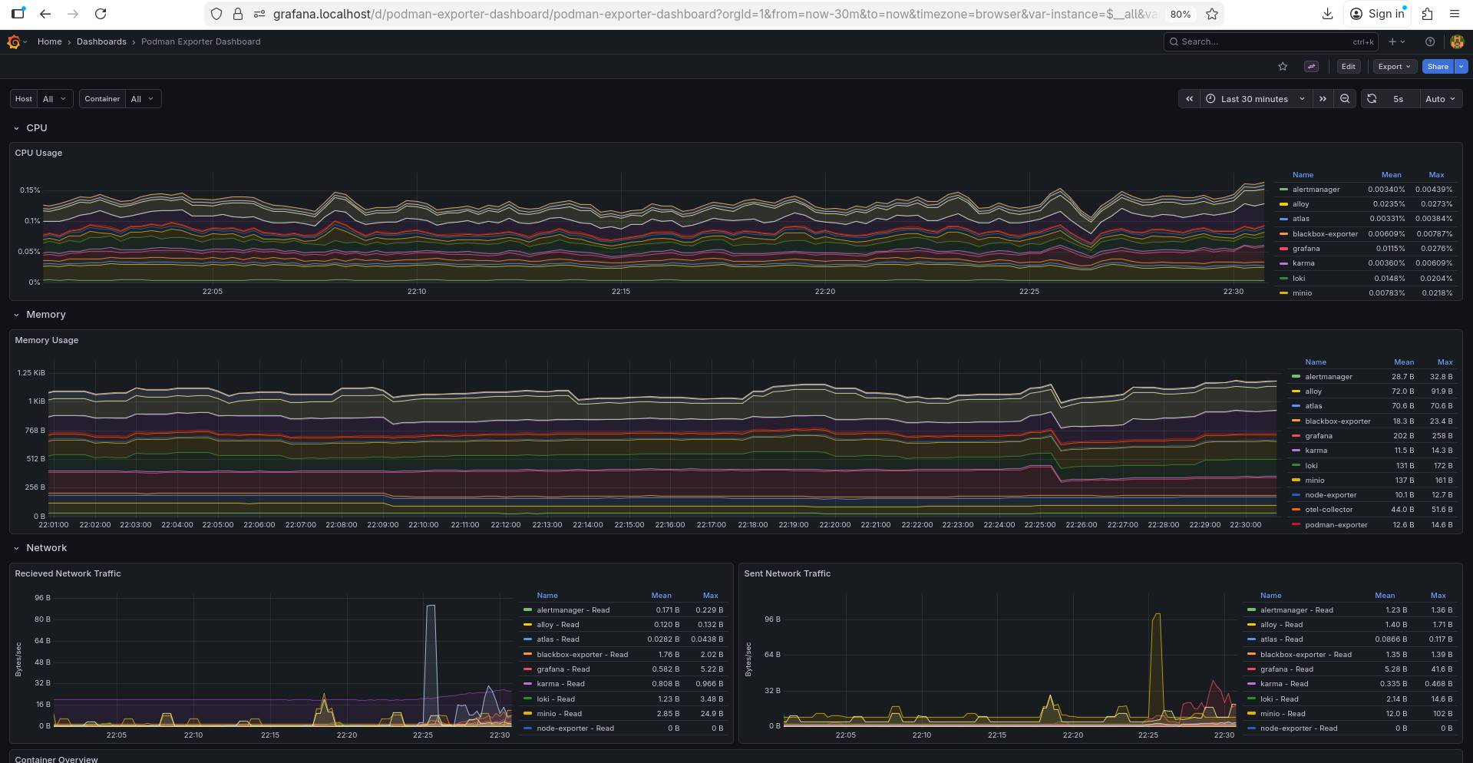Change loki color swatch in Memory Usage legend
The image size is (1473, 763).
coord(1296,466)
